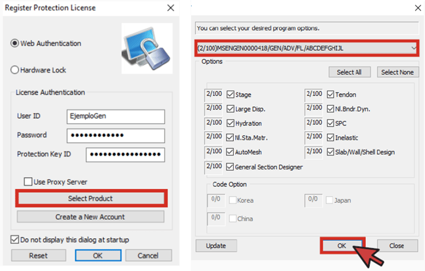Toggle Do not display this dialog at startup
Image resolution: width=425 pixels, height=271 pixels.
(15, 239)
